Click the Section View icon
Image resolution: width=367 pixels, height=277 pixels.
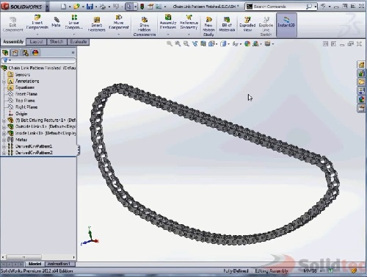pos(203,43)
